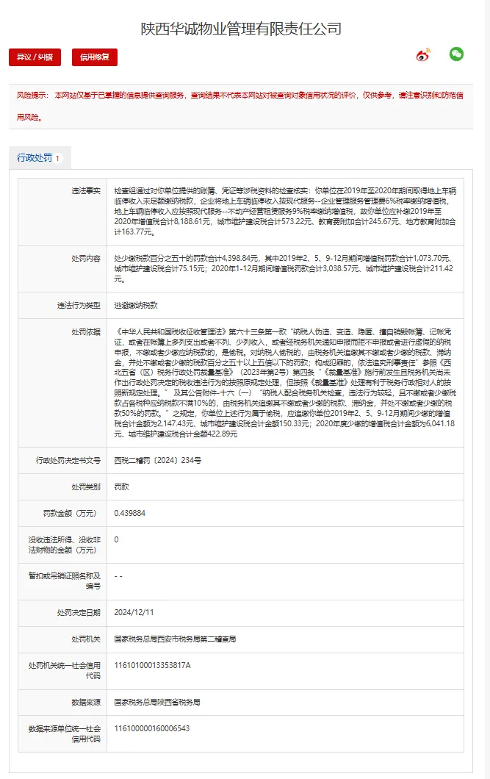Image resolution: width=490 pixels, height=779 pixels.
Task: Click the red 风险提示 warning text
Action: (x=241, y=106)
